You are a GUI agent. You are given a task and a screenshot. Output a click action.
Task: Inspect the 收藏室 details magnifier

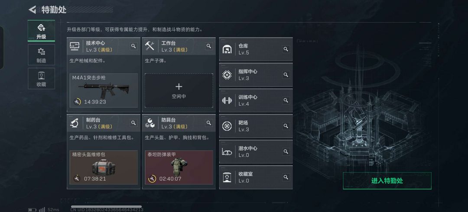(286, 177)
